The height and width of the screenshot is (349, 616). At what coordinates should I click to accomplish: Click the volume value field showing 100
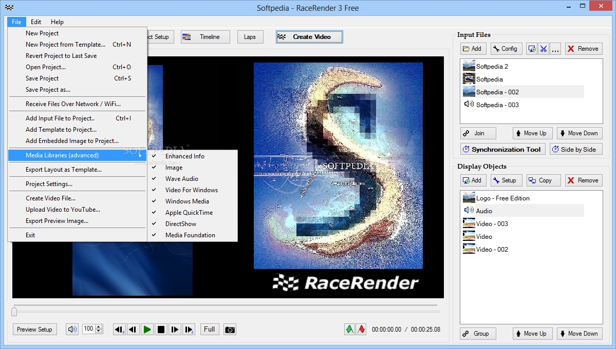(x=89, y=329)
